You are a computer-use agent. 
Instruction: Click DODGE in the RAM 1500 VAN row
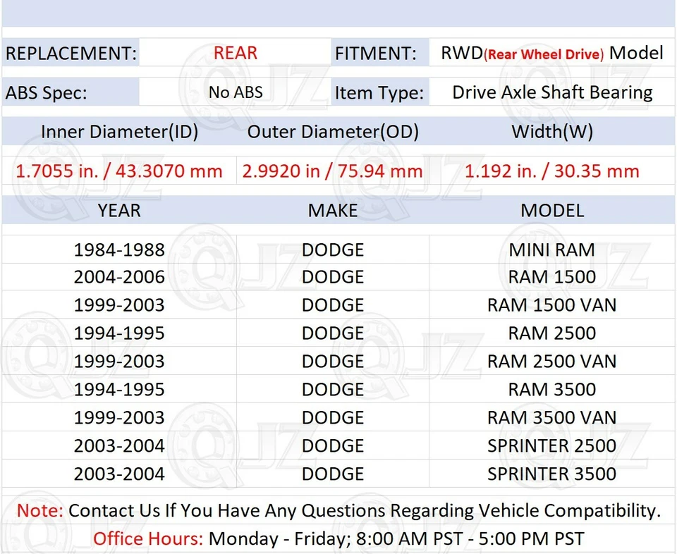(x=333, y=305)
